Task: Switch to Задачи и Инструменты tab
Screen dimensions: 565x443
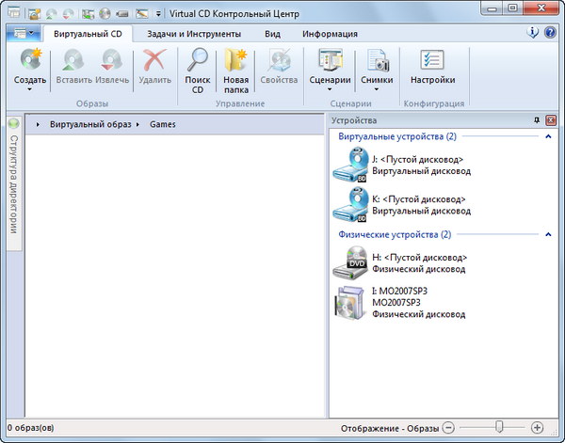Action: [194, 34]
